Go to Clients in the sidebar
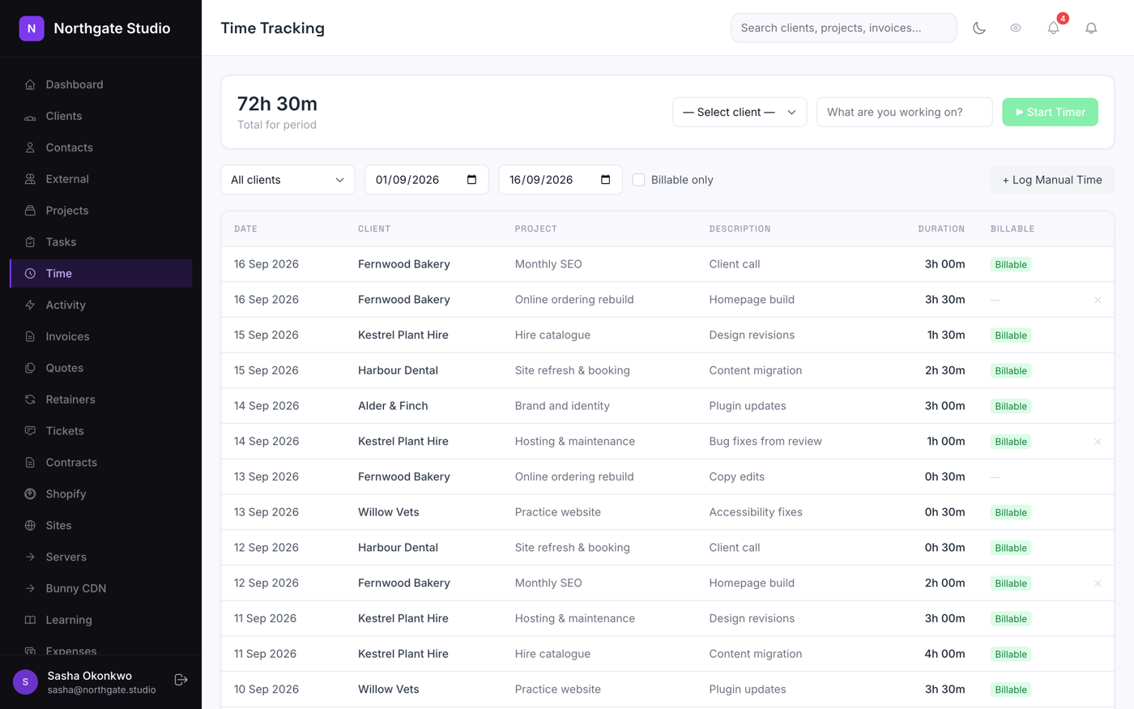 click(100, 116)
